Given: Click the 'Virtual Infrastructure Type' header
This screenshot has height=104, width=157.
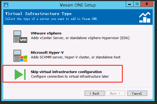Looking at the screenshot, I should [x=38, y=14].
